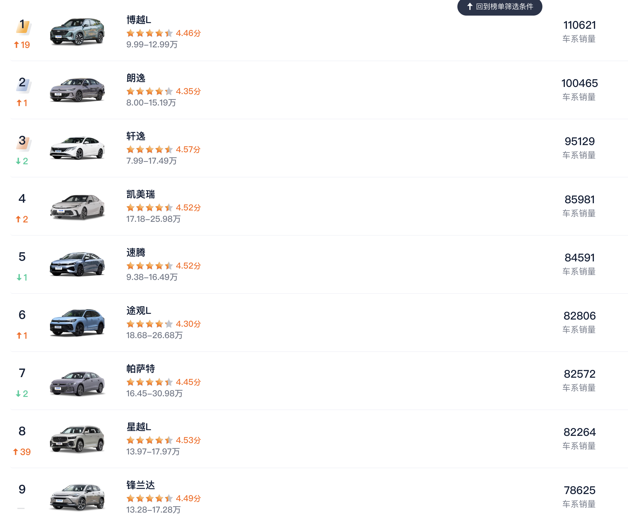Click the sales figure 82264

(580, 432)
